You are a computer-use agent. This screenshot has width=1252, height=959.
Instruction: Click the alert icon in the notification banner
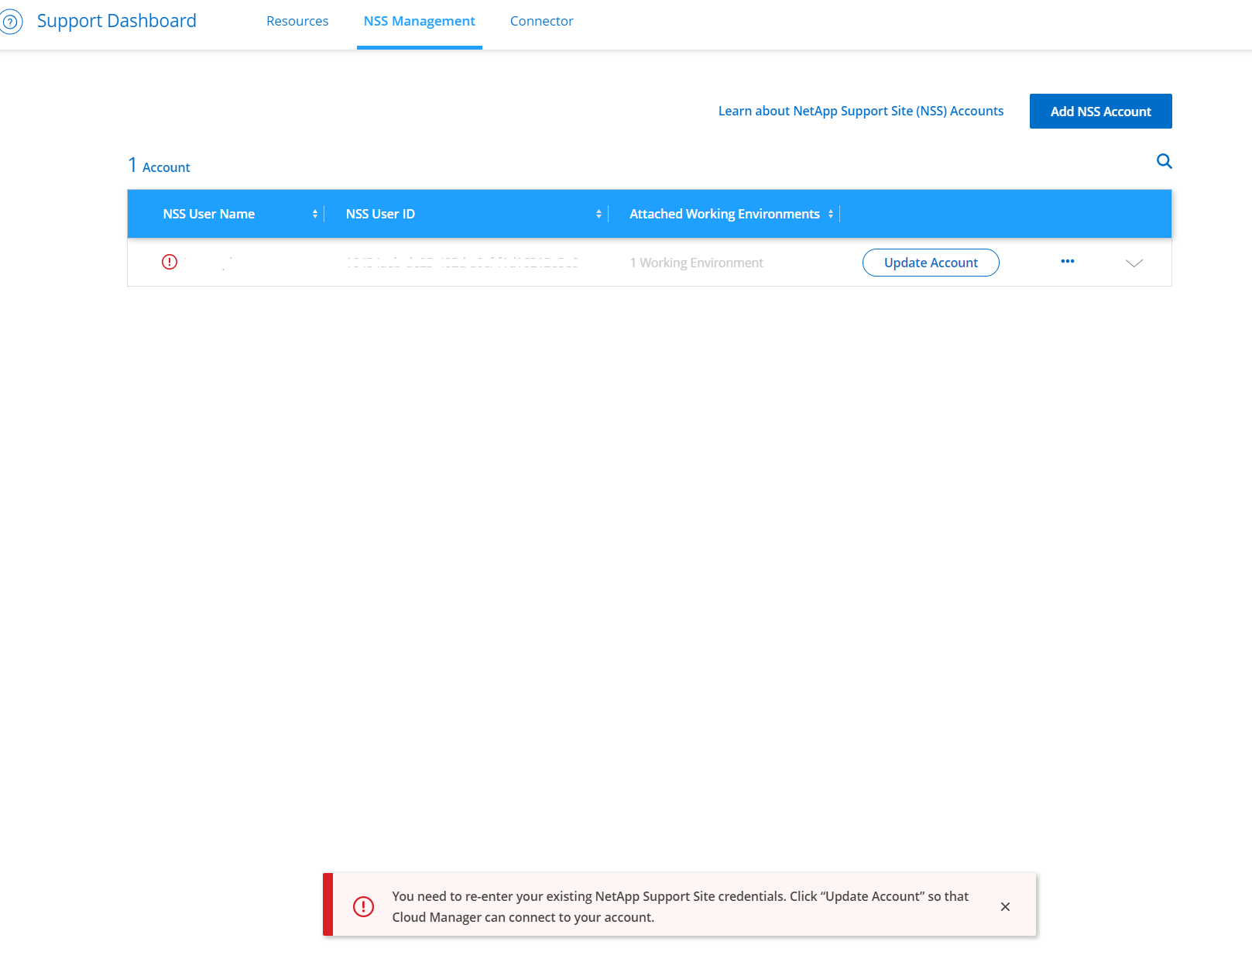point(363,906)
